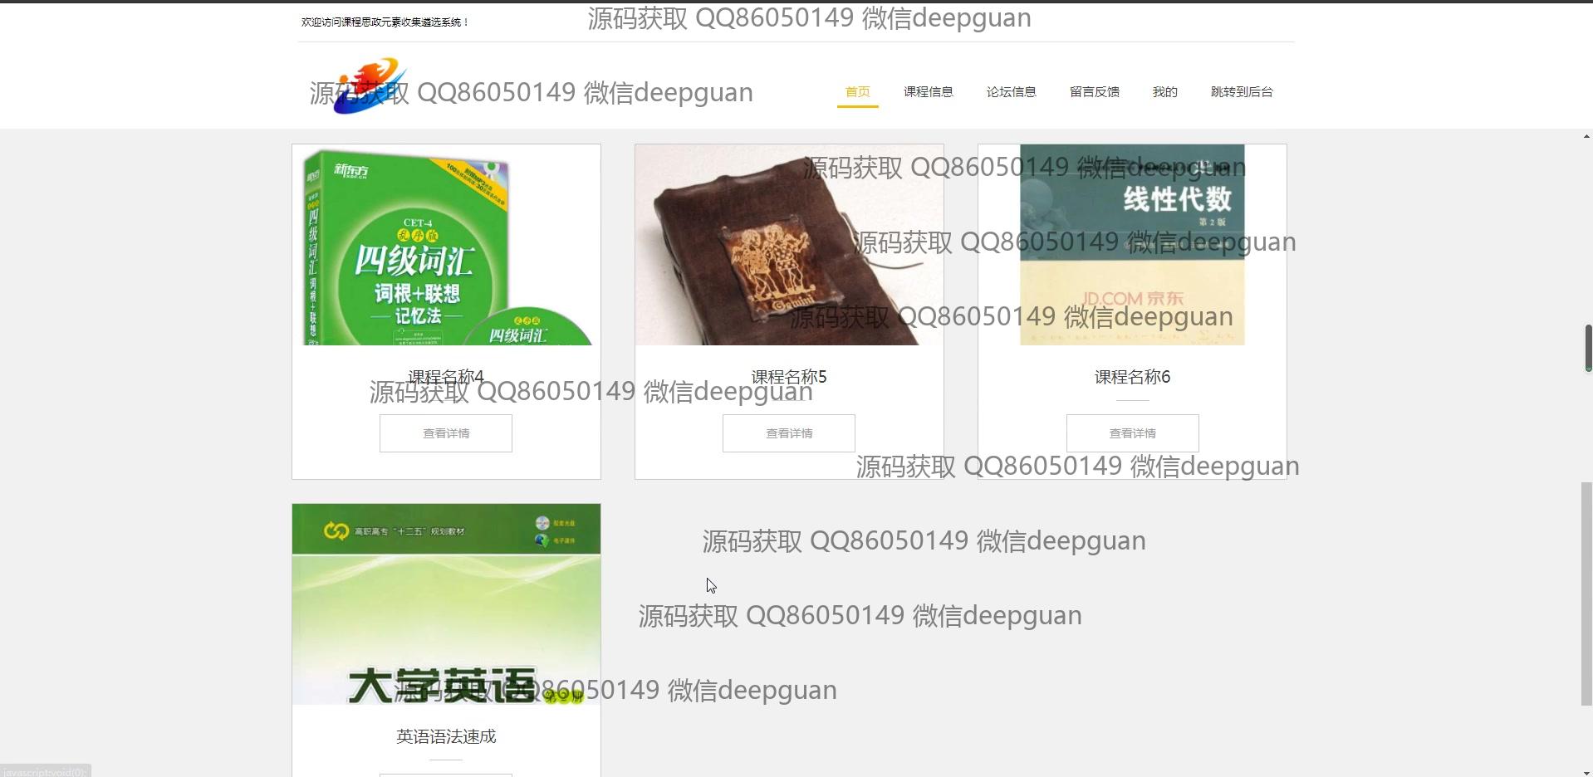Open the 我的 navigation item

tap(1164, 91)
